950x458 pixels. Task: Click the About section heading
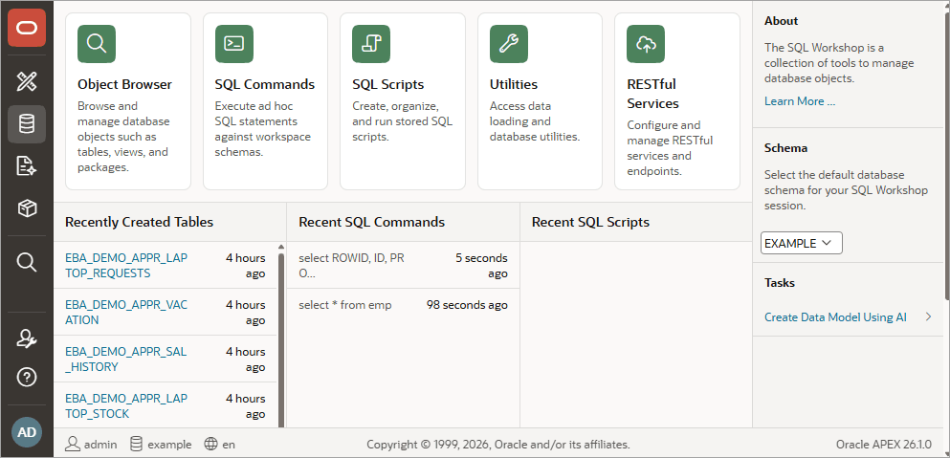(782, 21)
